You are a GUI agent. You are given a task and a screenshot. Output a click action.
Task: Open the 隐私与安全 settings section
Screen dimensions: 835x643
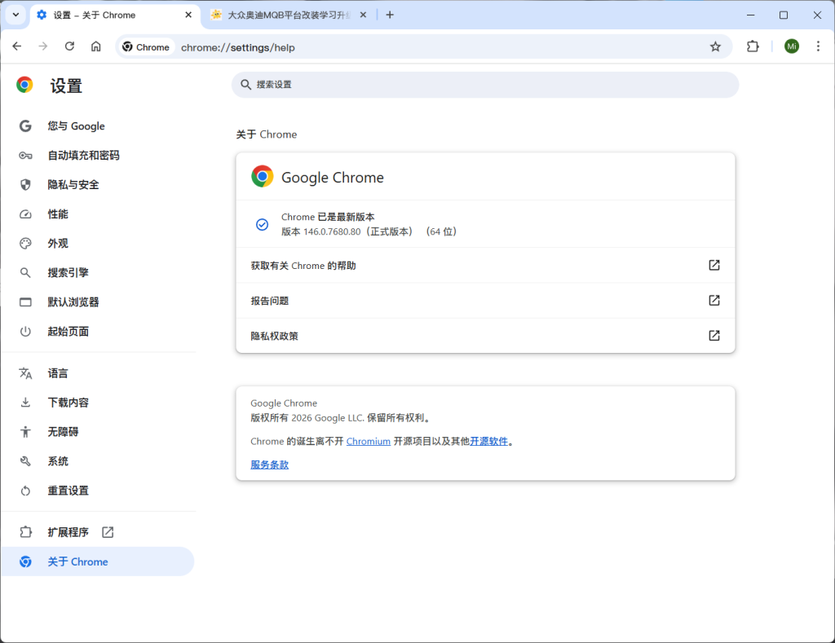coord(69,184)
